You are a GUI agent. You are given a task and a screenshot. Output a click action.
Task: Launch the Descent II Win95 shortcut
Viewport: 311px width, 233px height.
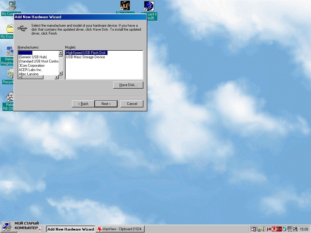[149, 6]
